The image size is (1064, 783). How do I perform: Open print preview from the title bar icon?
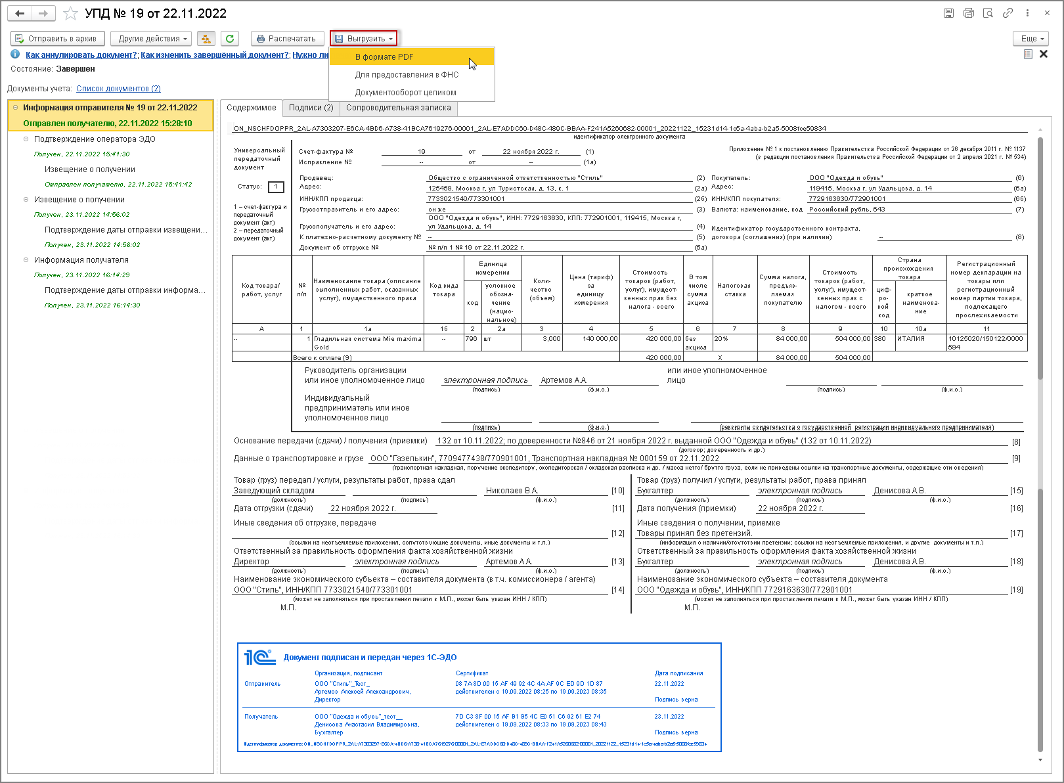[988, 13]
